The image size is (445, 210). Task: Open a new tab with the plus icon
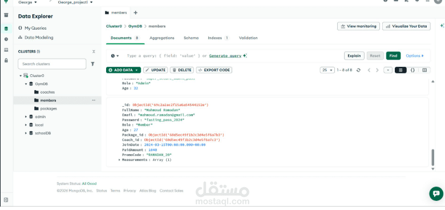[135, 13]
